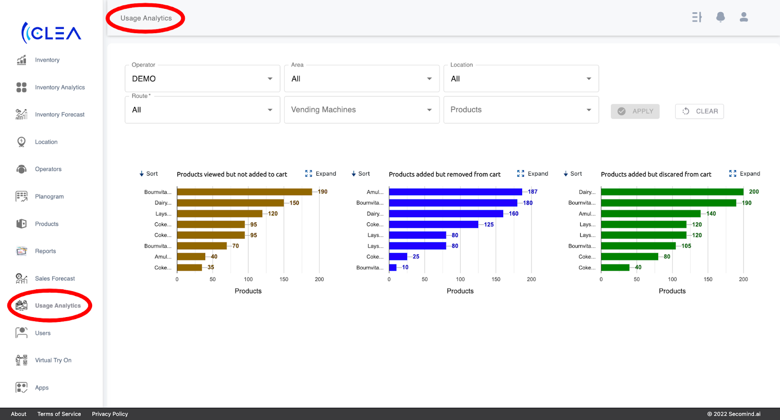Click the APPLY button

coord(635,111)
